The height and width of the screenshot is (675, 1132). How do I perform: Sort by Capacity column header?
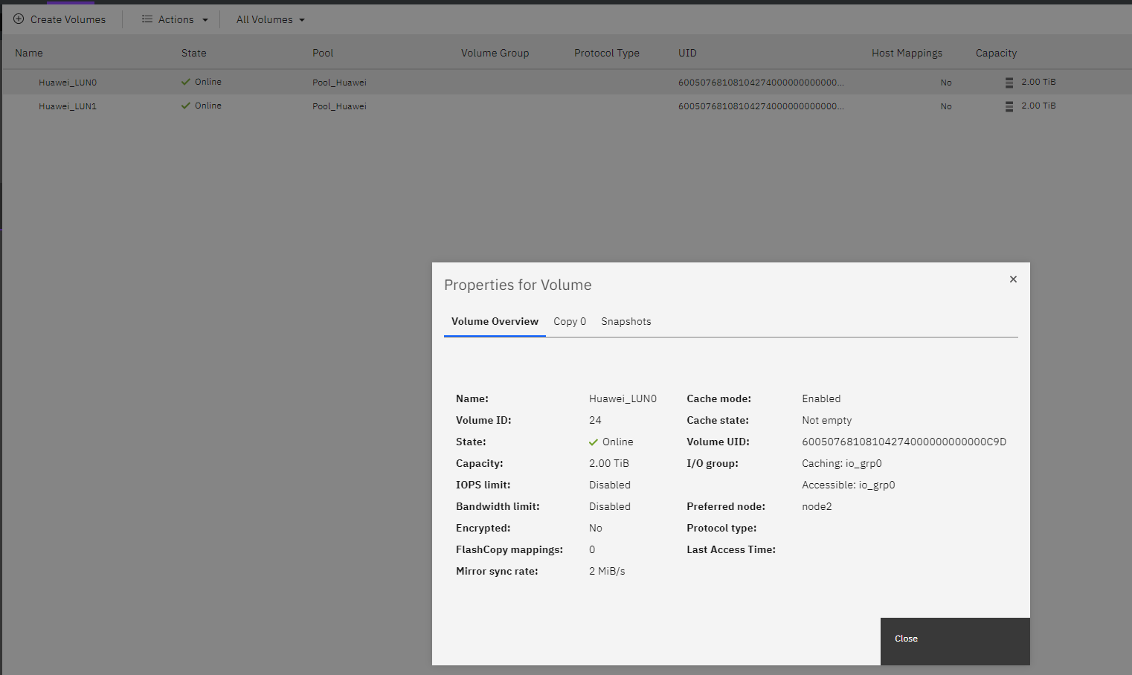pyautogui.click(x=996, y=53)
